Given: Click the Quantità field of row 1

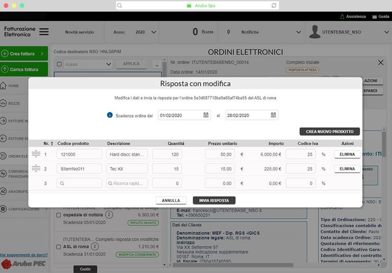Looking at the screenshot, I should [x=167, y=154].
